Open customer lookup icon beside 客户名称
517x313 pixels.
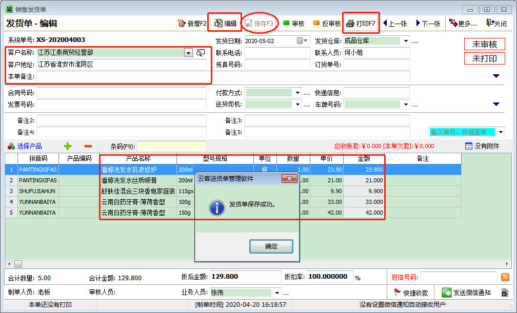point(201,53)
